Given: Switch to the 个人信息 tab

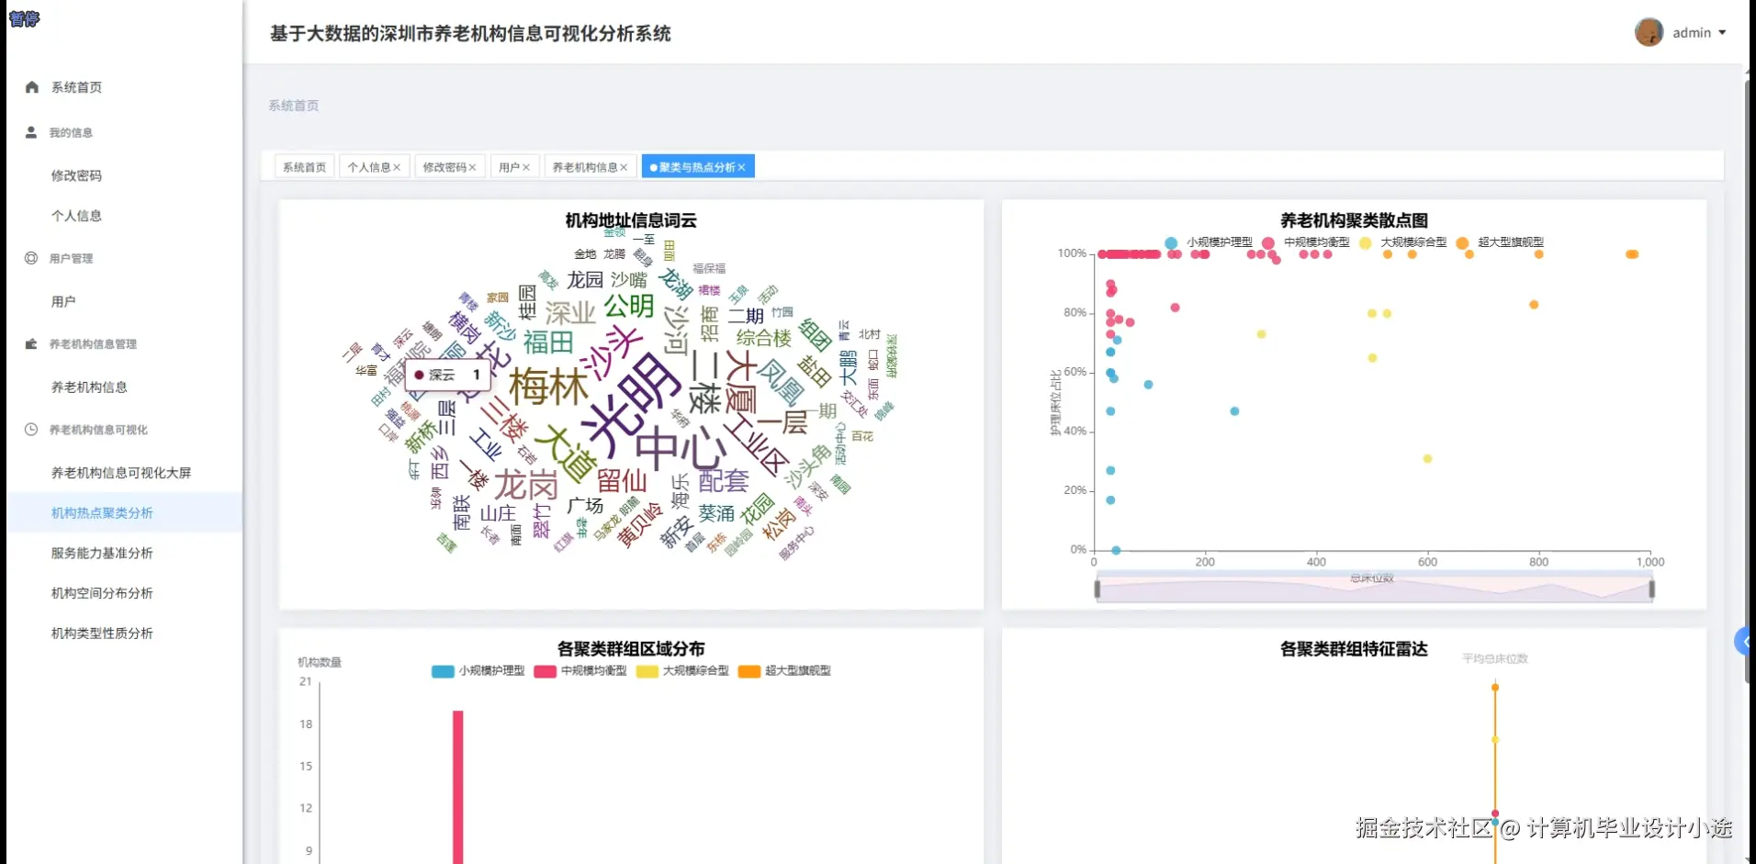Looking at the screenshot, I should tap(370, 166).
